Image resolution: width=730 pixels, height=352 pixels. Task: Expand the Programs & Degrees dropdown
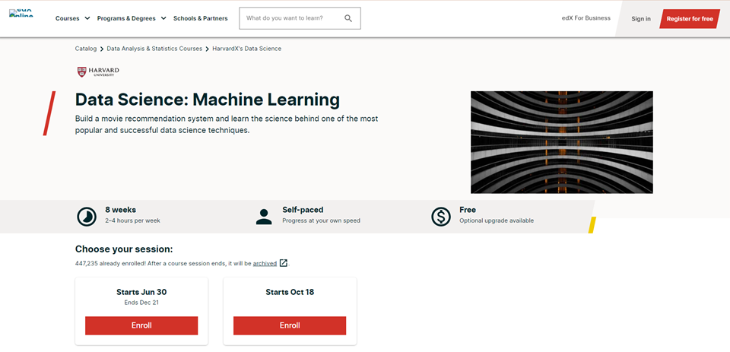132,18
